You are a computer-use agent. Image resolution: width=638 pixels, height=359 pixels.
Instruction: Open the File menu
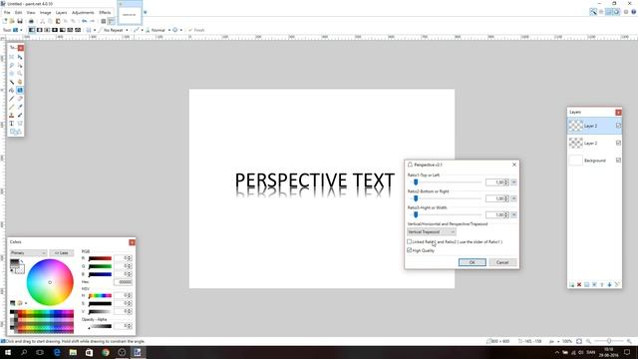[7, 13]
